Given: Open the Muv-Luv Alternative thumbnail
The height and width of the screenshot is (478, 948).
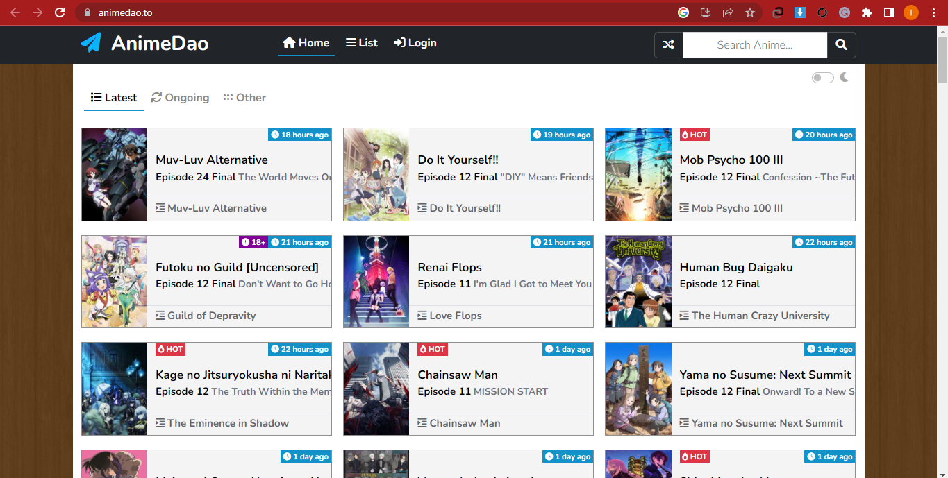Looking at the screenshot, I should coord(115,175).
